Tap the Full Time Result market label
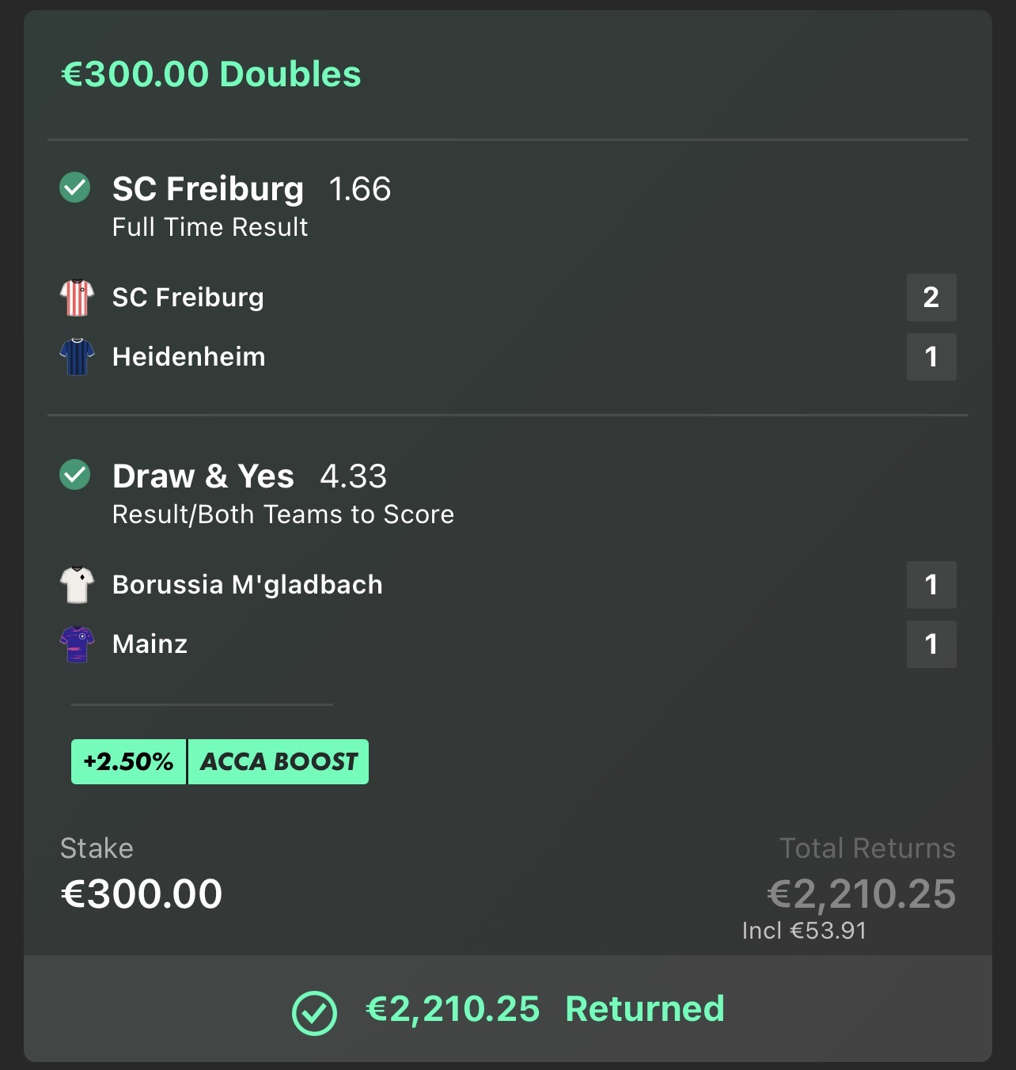The width and height of the screenshot is (1016, 1070). (210, 227)
